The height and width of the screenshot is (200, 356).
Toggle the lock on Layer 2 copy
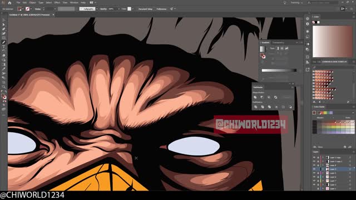pyautogui.click(x=318, y=157)
